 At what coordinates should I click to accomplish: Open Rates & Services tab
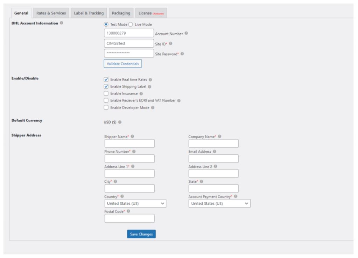(x=51, y=13)
